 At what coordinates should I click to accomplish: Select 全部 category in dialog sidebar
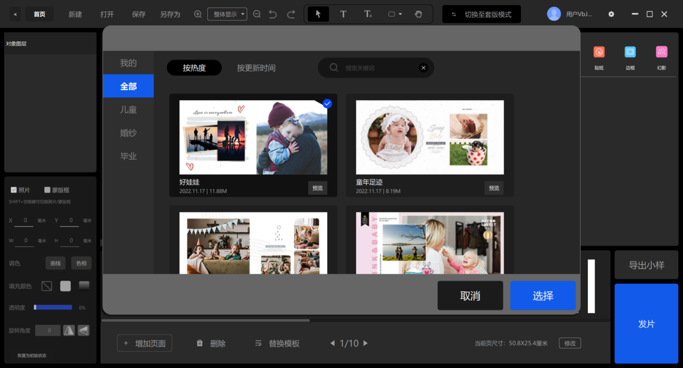[x=128, y=86]
